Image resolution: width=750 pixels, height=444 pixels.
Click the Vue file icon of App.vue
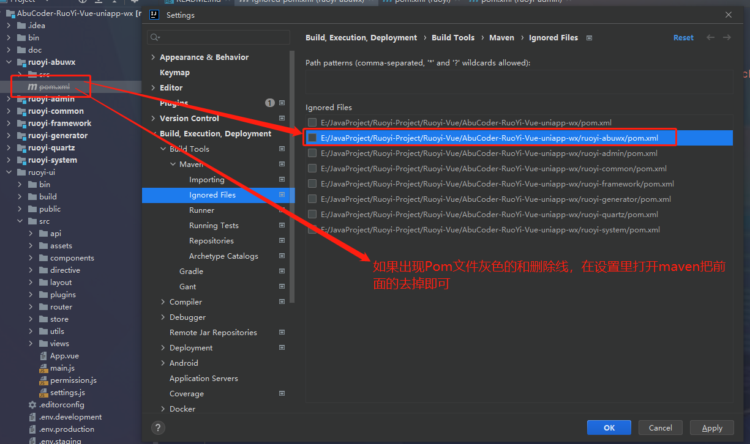43,356
